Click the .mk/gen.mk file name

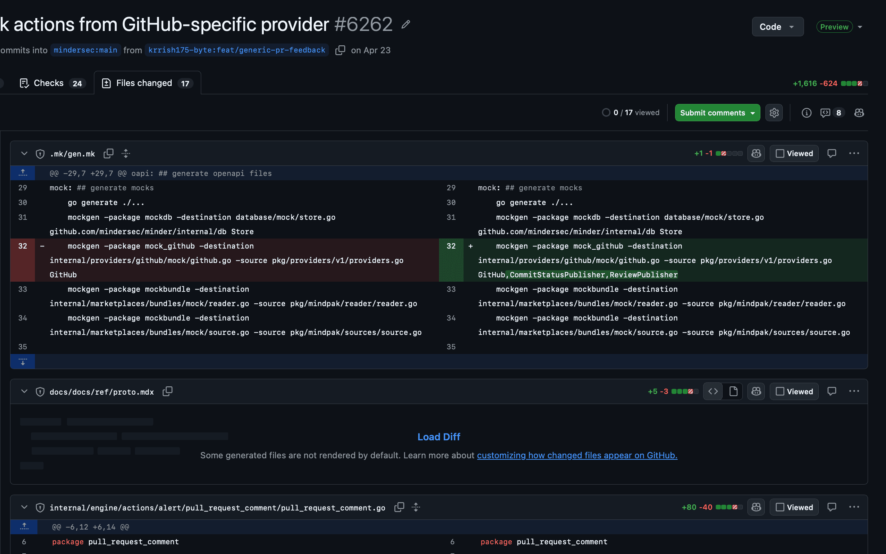coord(72,154)
